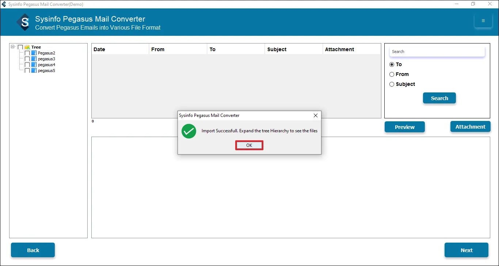This screenshot has width=499, height=266.
Task: Select the pegasus5 tree item label
Action: pyautogui.click(x=46, y=71)
